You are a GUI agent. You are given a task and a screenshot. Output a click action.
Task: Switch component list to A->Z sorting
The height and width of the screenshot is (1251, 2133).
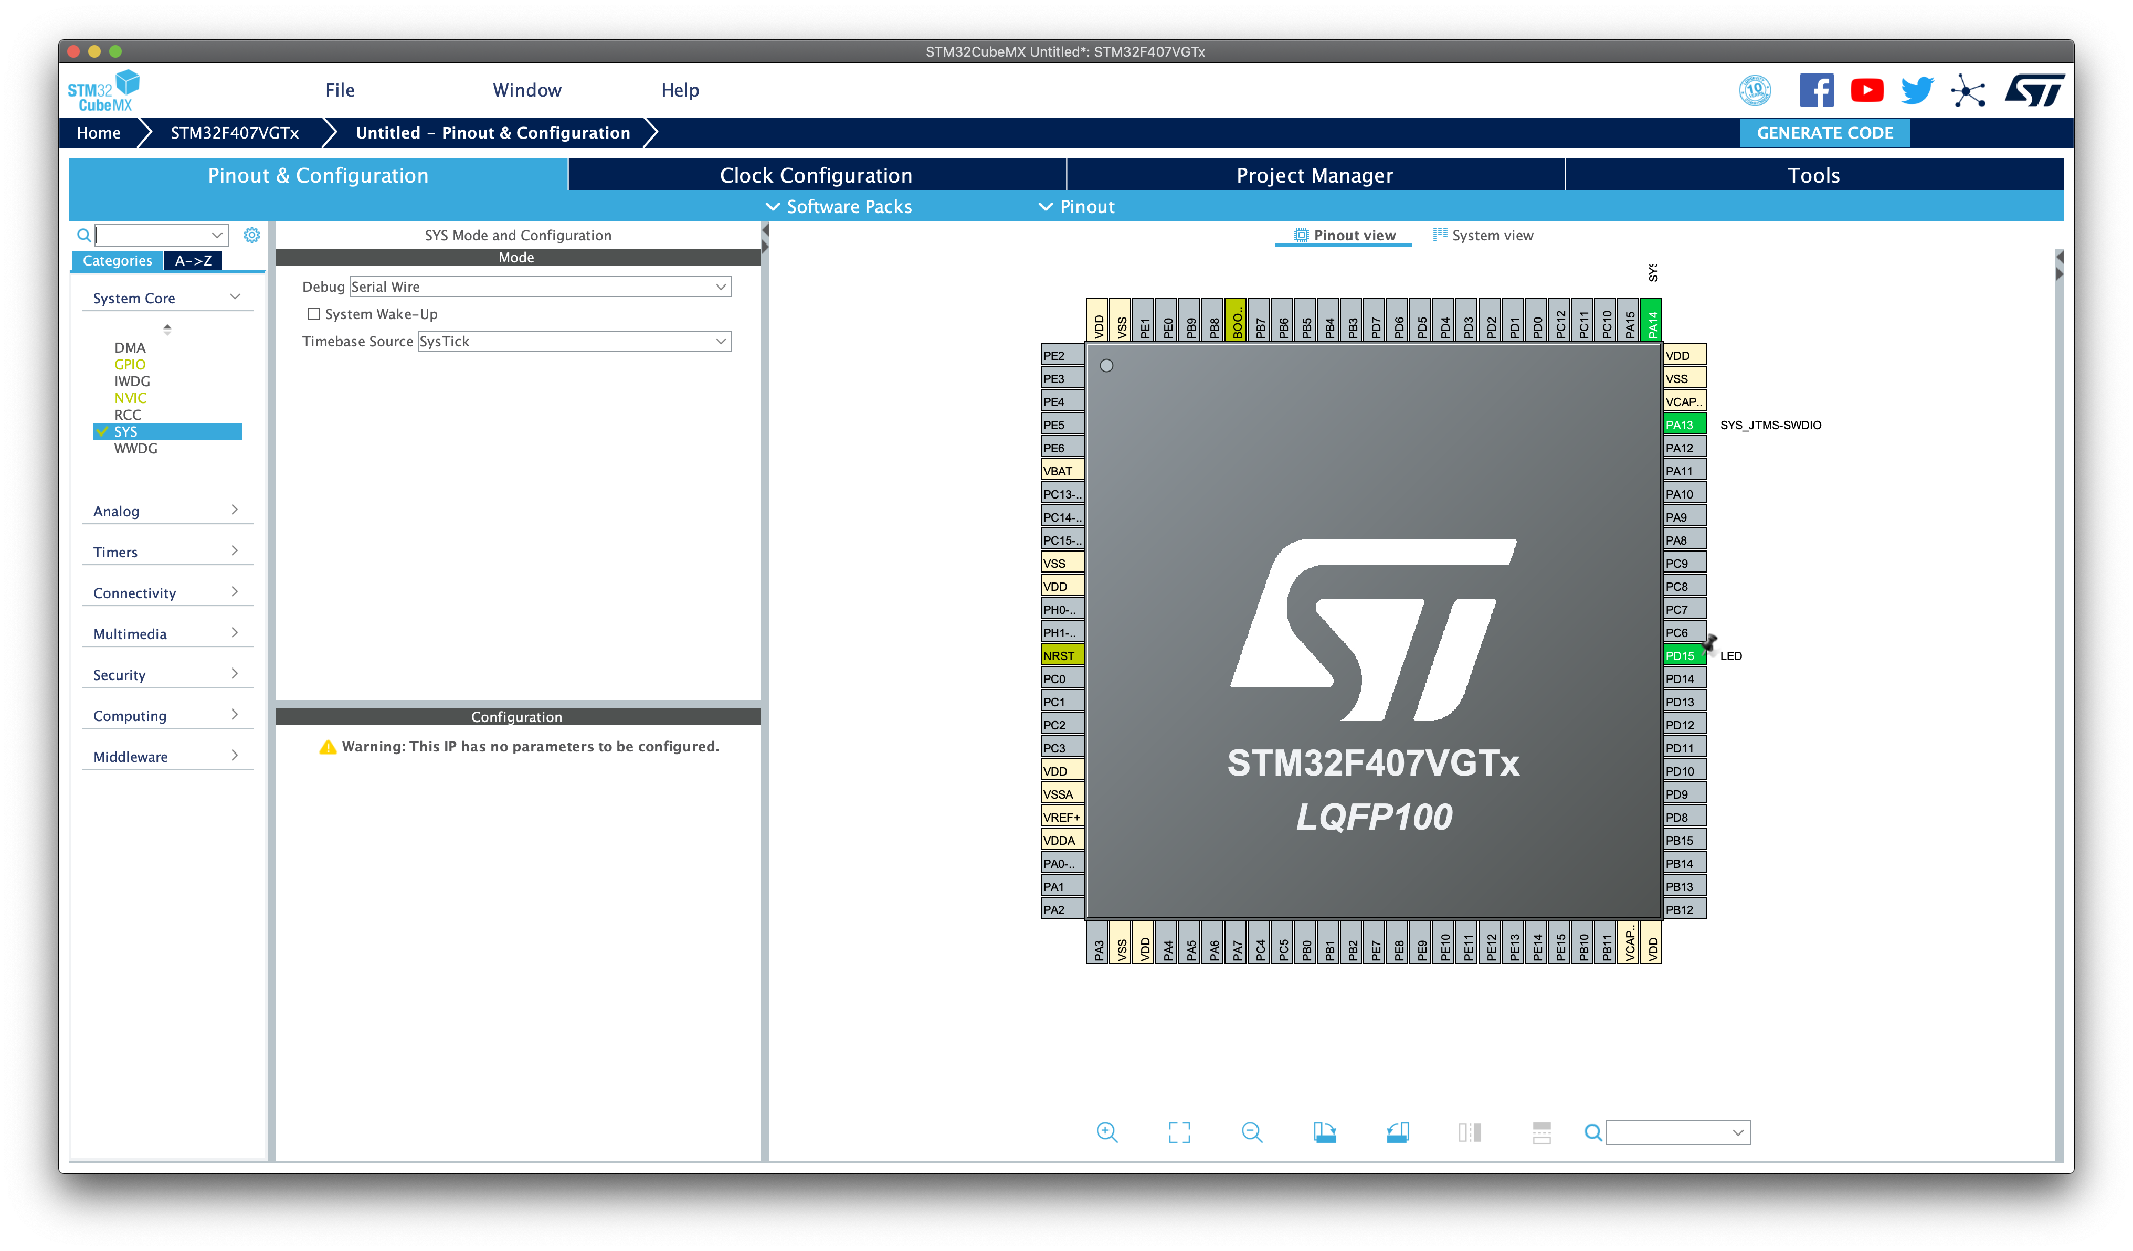point(193,261)
